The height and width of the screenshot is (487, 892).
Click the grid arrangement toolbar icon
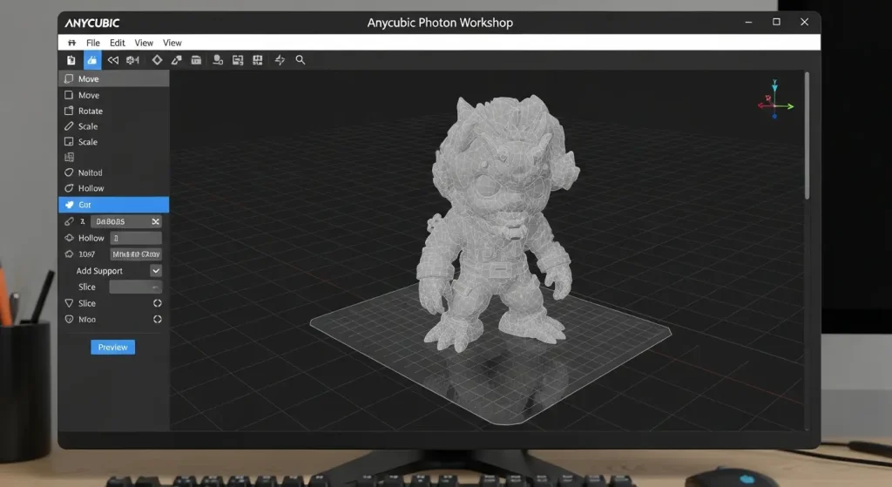(x=258, y=60)
